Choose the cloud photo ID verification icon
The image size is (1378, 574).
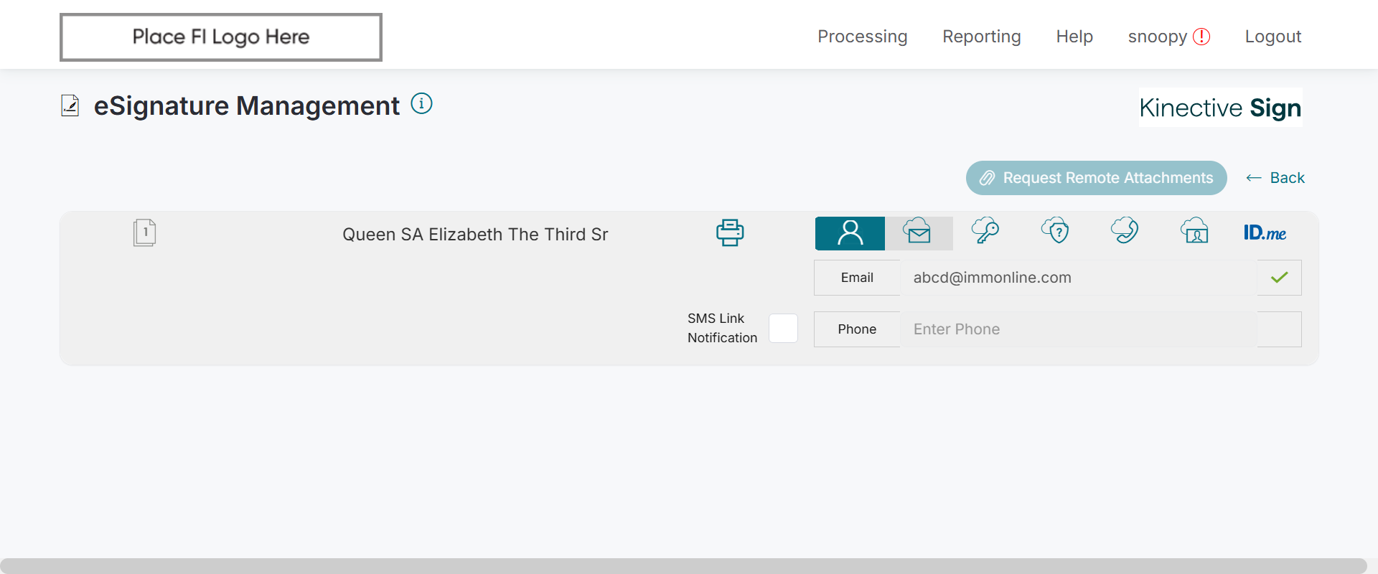coord(1194,232)
